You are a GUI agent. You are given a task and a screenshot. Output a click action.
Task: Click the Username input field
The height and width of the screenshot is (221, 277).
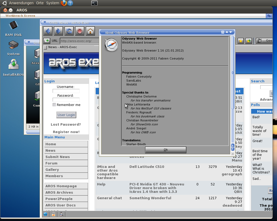(66, 91)
